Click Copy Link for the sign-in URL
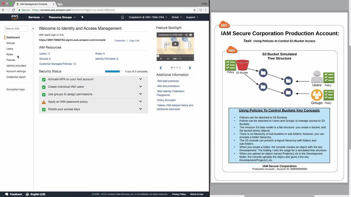Screen dimensions: 351x197 tap(134, 41)
